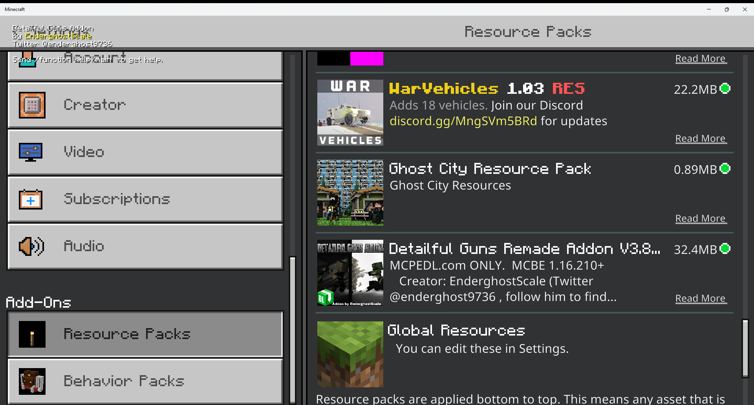Click the 32.4MB size label
This screenshot has height=405, width=754.
(695, 250)
